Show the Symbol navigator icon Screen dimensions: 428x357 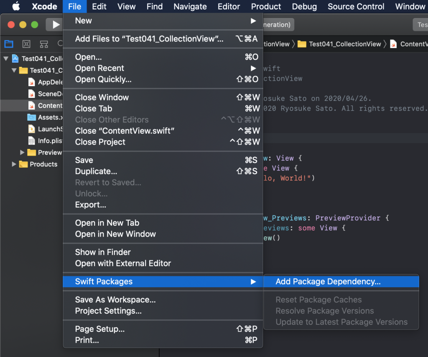coord(43,43)
